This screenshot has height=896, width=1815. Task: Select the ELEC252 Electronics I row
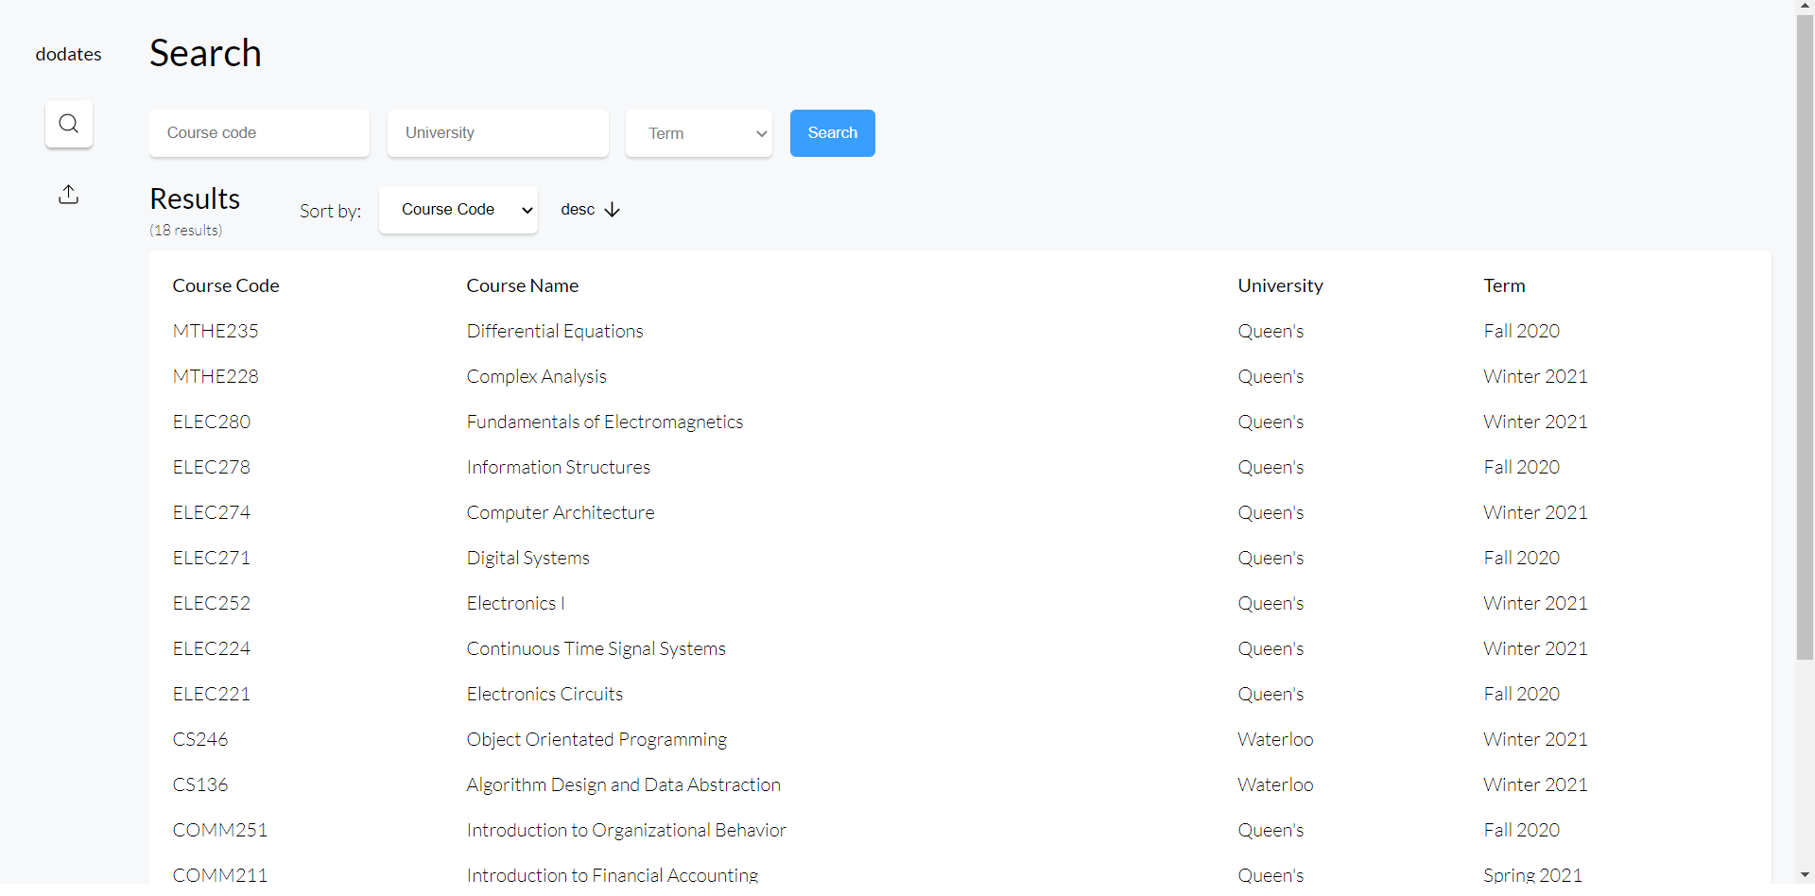[x=515, y=603]
